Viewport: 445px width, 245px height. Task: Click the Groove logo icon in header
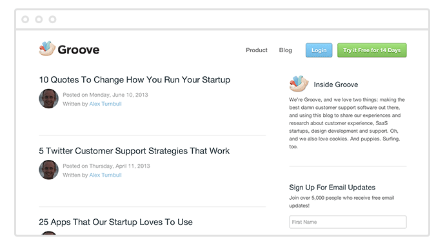click(x=46, y=48)
